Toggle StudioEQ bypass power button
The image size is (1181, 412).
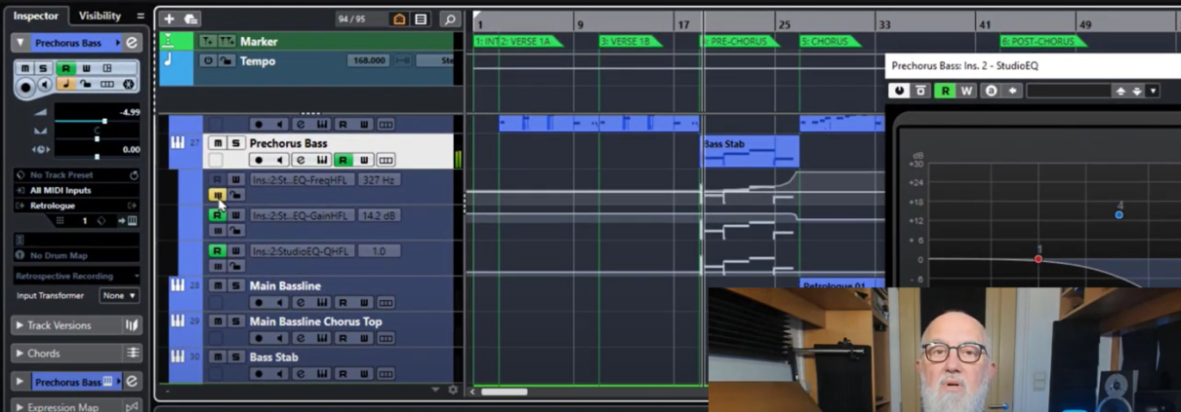tap(899, 91)
